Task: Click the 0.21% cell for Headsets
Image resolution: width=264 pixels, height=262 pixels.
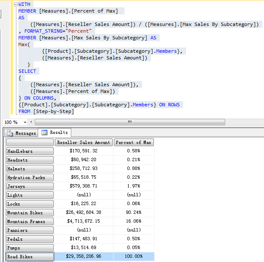Action: tap(134, 159)
